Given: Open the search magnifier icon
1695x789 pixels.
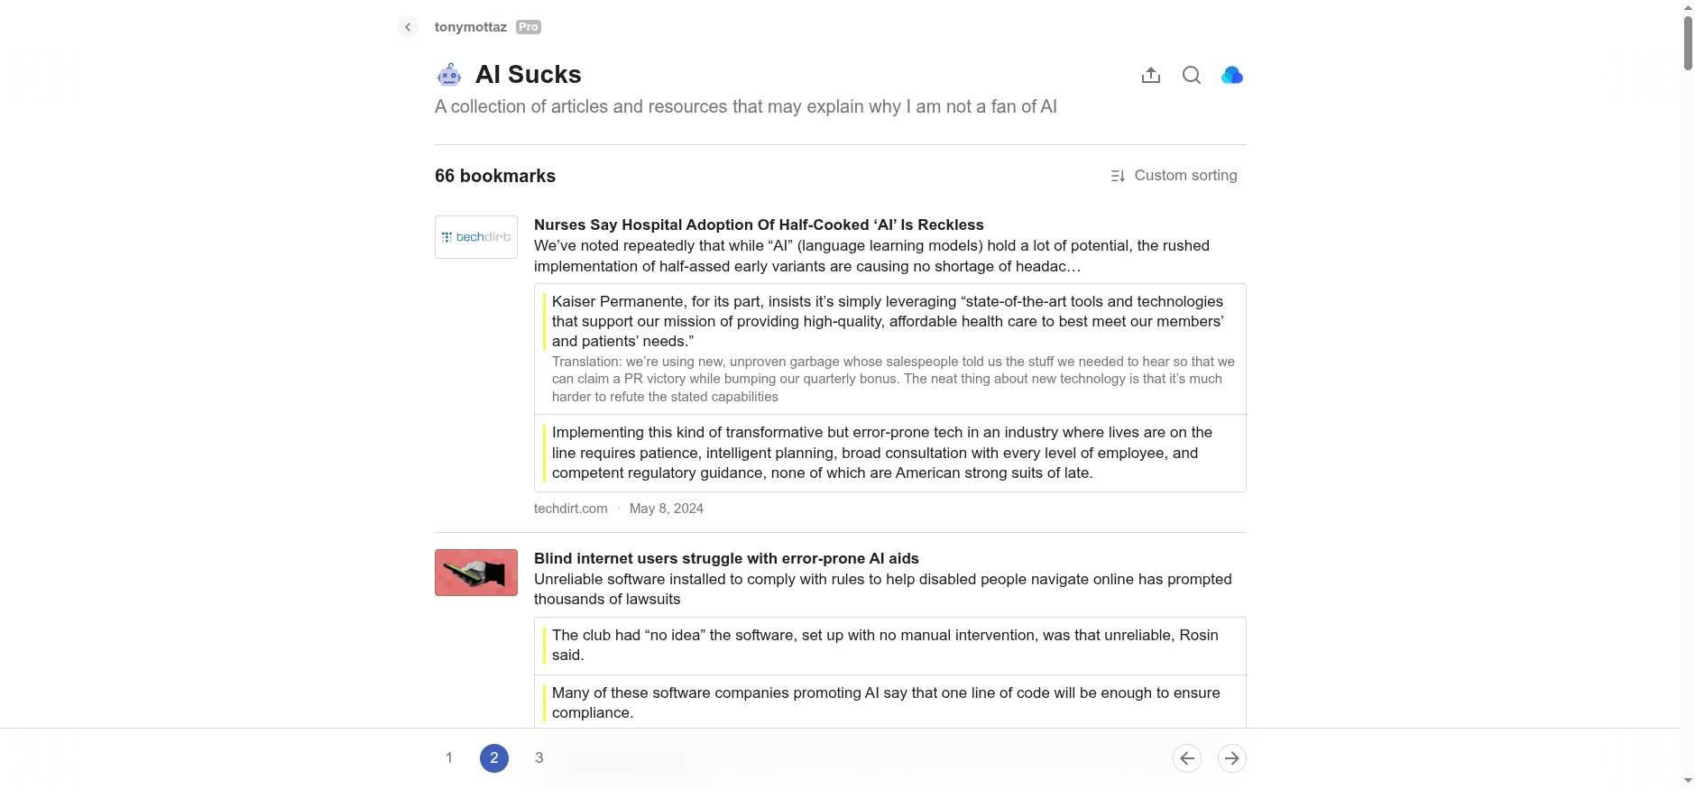Looking at the screenshot, I should (1192, 76).
